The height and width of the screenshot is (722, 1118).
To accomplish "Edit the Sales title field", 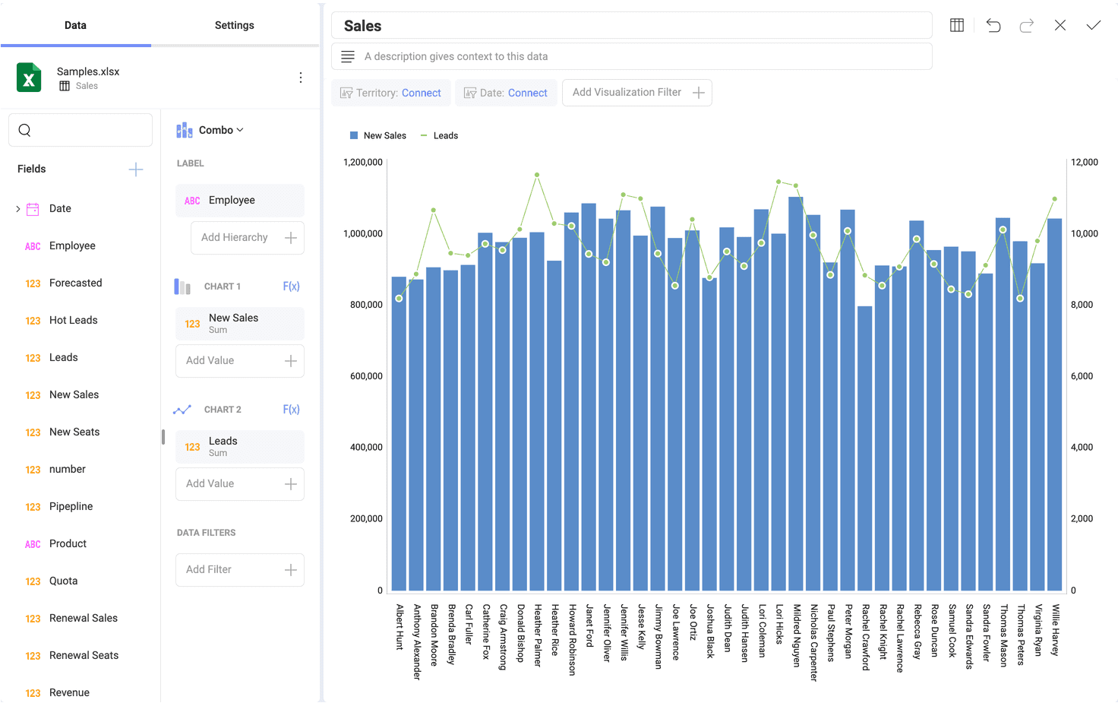I will click(x=632, y=26).
